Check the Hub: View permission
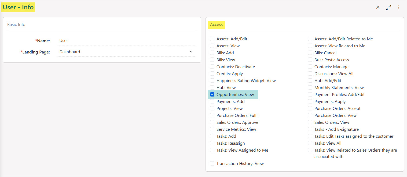407x177 pixels. pos(212,87)
